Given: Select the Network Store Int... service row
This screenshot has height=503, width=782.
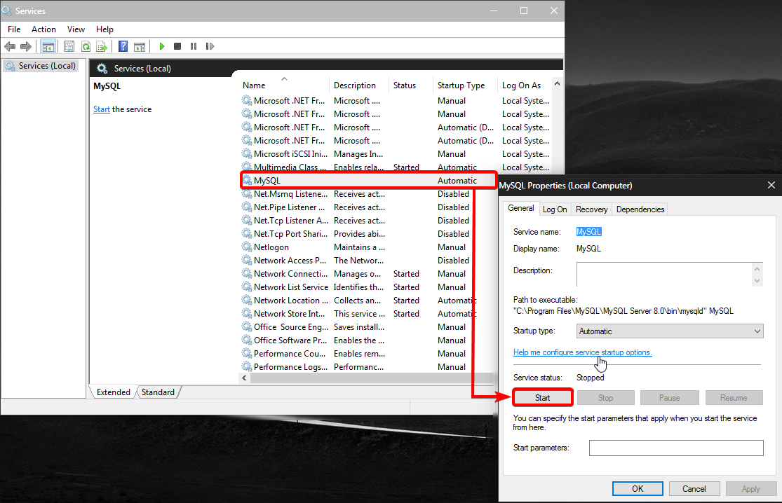Looking at the screenshot, I should 368,314.
